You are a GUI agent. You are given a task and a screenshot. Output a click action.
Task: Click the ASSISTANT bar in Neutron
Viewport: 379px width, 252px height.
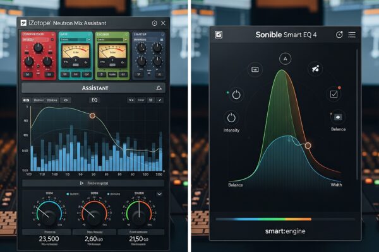pos(93,88)
